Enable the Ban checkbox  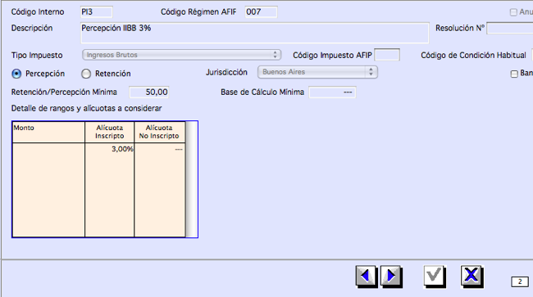click(514, 74)
